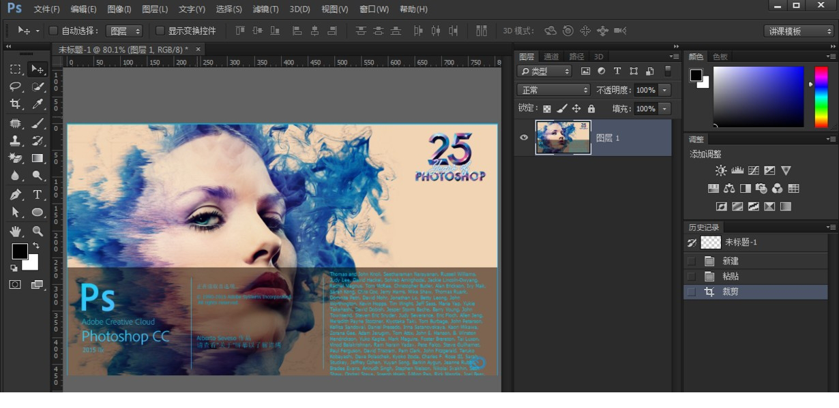Add Levels adjustment

(x=737, y=170)
